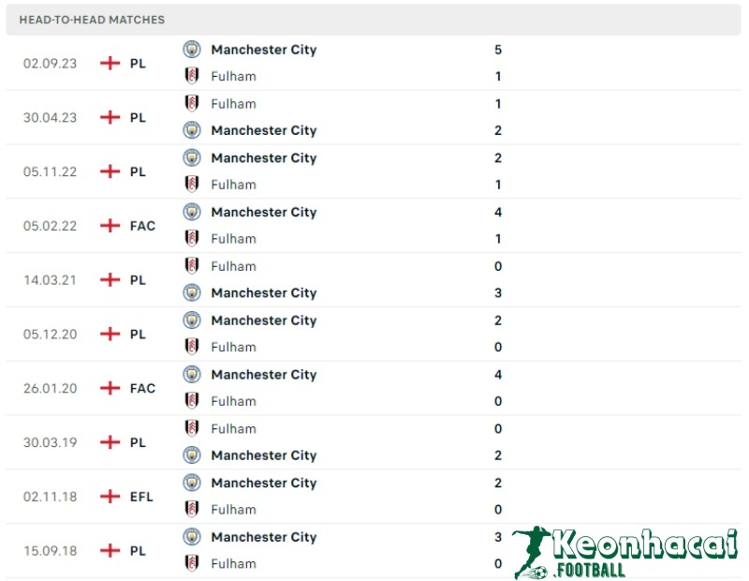The height and width of the screenshot is (581, 749).
Task: Click the score 5 in the top match
Action: [498, 50]
